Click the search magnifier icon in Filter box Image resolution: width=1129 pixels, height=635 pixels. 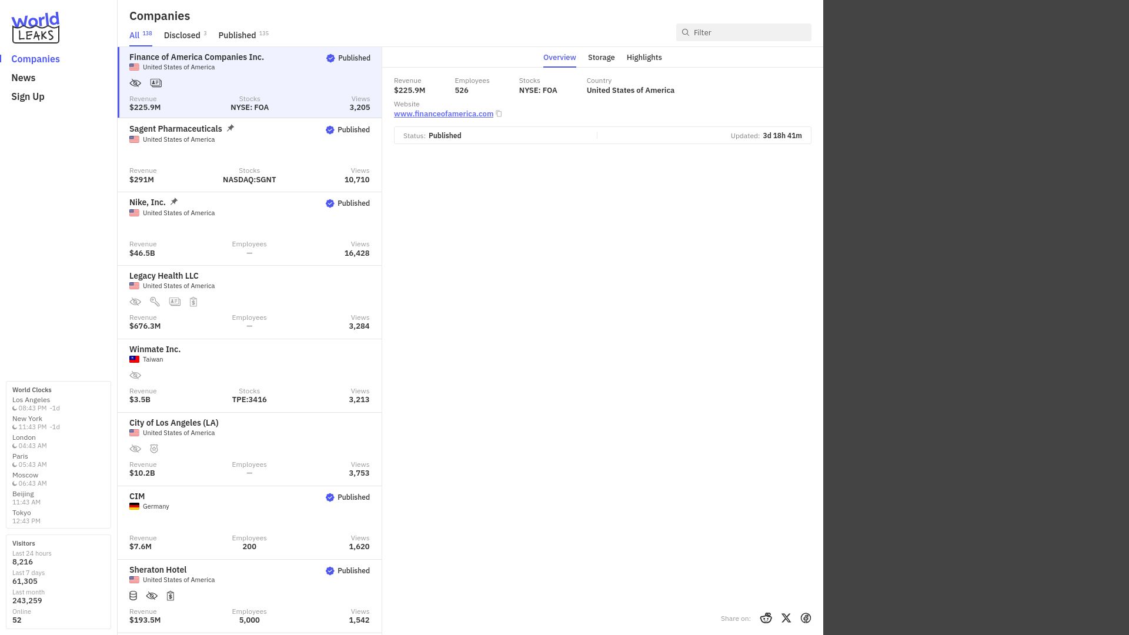coord(686,32)
